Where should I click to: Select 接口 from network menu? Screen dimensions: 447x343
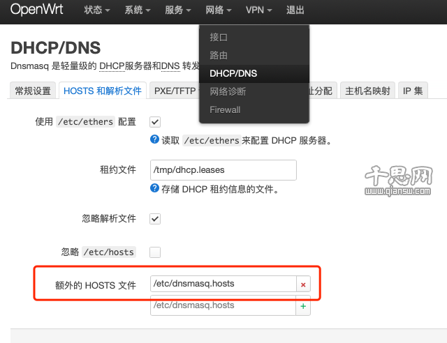pos(254,37)
